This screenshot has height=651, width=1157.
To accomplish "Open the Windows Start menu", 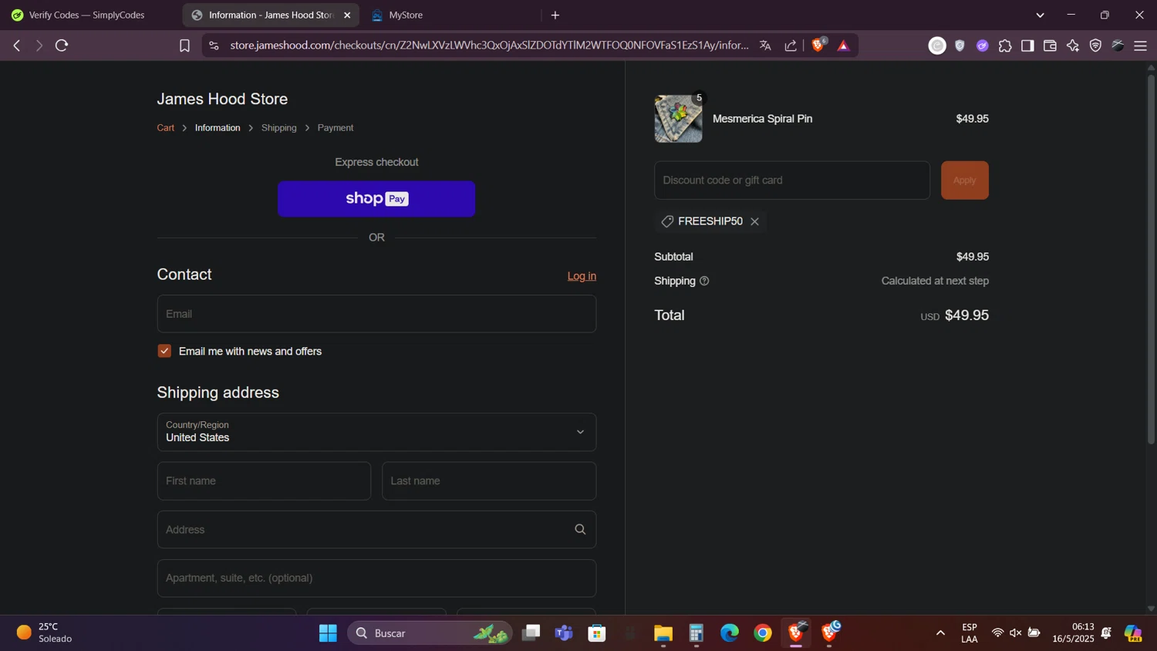I will coord(328,633).
